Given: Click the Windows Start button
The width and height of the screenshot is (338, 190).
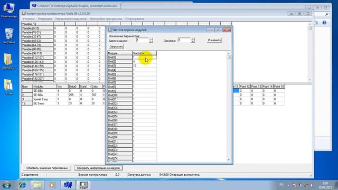Looking at the screenshot, I should coord(6,185).
